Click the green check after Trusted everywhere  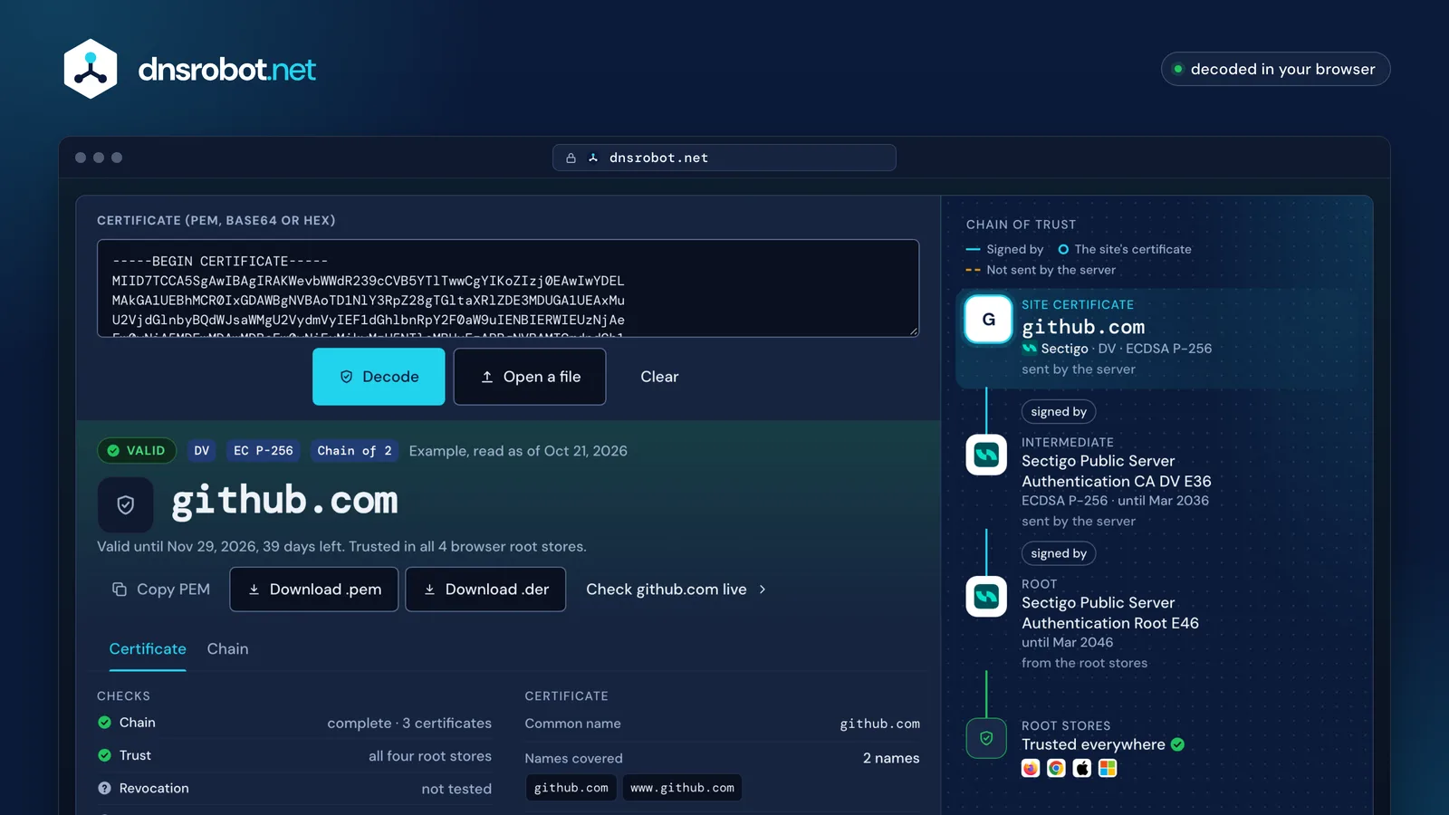tap(1177, 744)
